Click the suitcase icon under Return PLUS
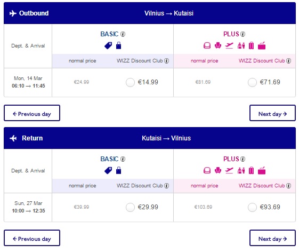 tap(252, 170)
